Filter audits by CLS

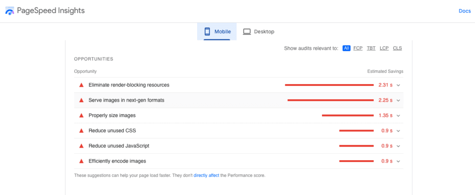(x=397, y=48)
